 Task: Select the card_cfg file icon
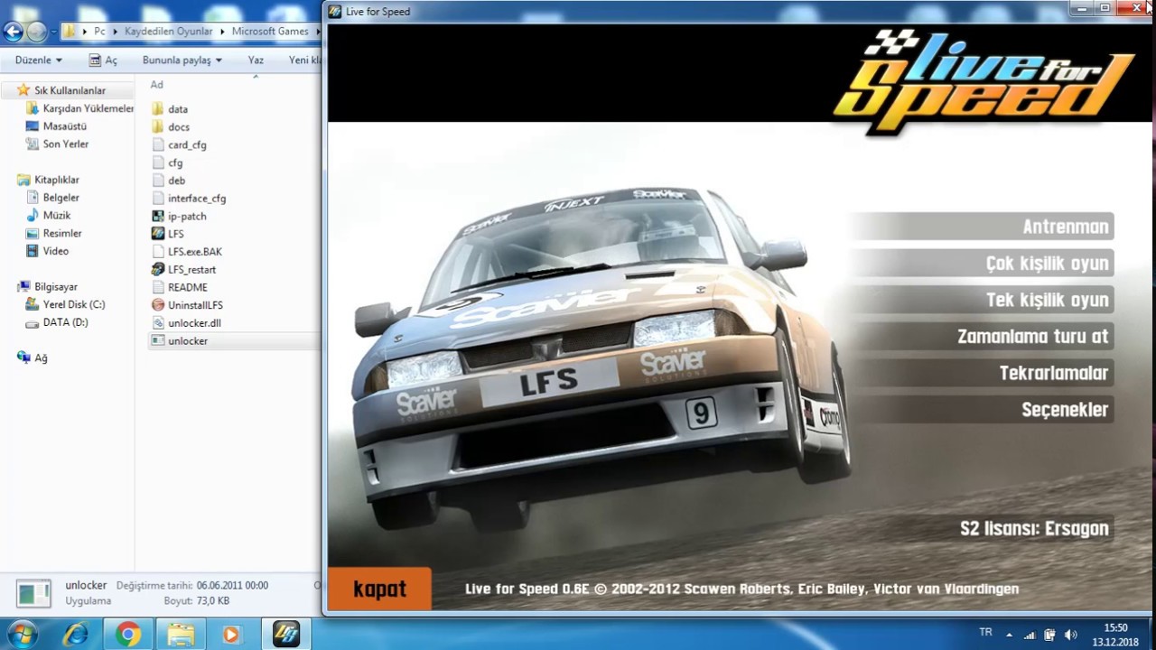[x=158, y=144]
